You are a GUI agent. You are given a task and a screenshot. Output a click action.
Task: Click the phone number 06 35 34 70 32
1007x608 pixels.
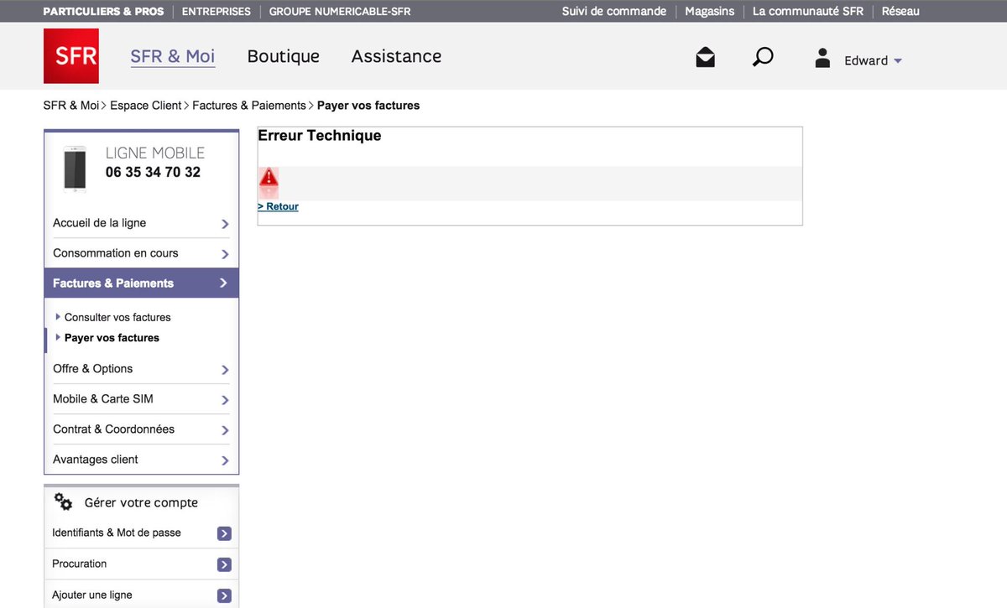coord(153,172)
